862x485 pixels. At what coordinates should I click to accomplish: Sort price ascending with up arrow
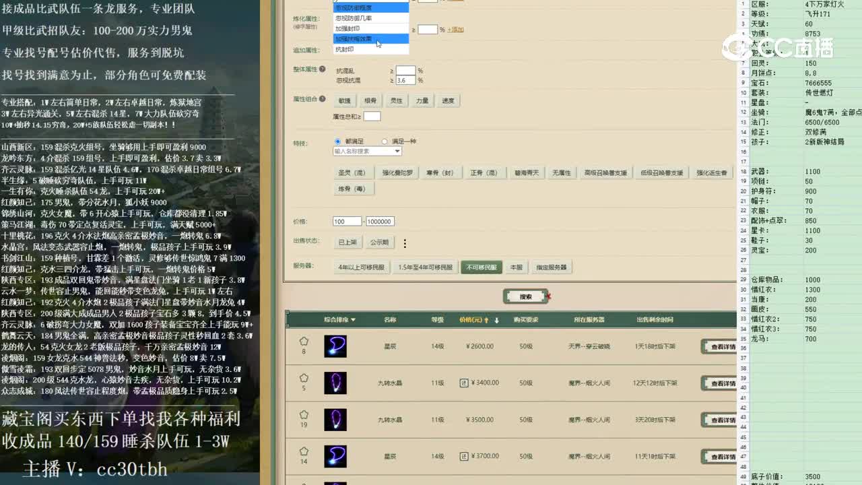486,320
